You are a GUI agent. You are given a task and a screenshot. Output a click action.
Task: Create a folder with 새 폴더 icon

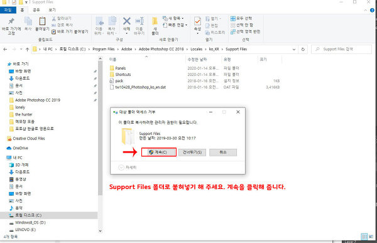pyautogui.click(x=155, y=21)
